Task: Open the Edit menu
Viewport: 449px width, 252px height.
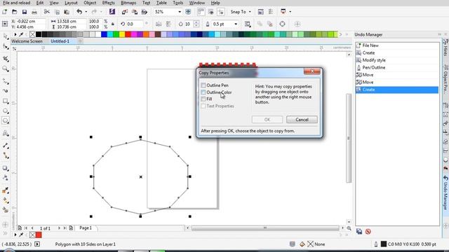Action: pos(40,3)
